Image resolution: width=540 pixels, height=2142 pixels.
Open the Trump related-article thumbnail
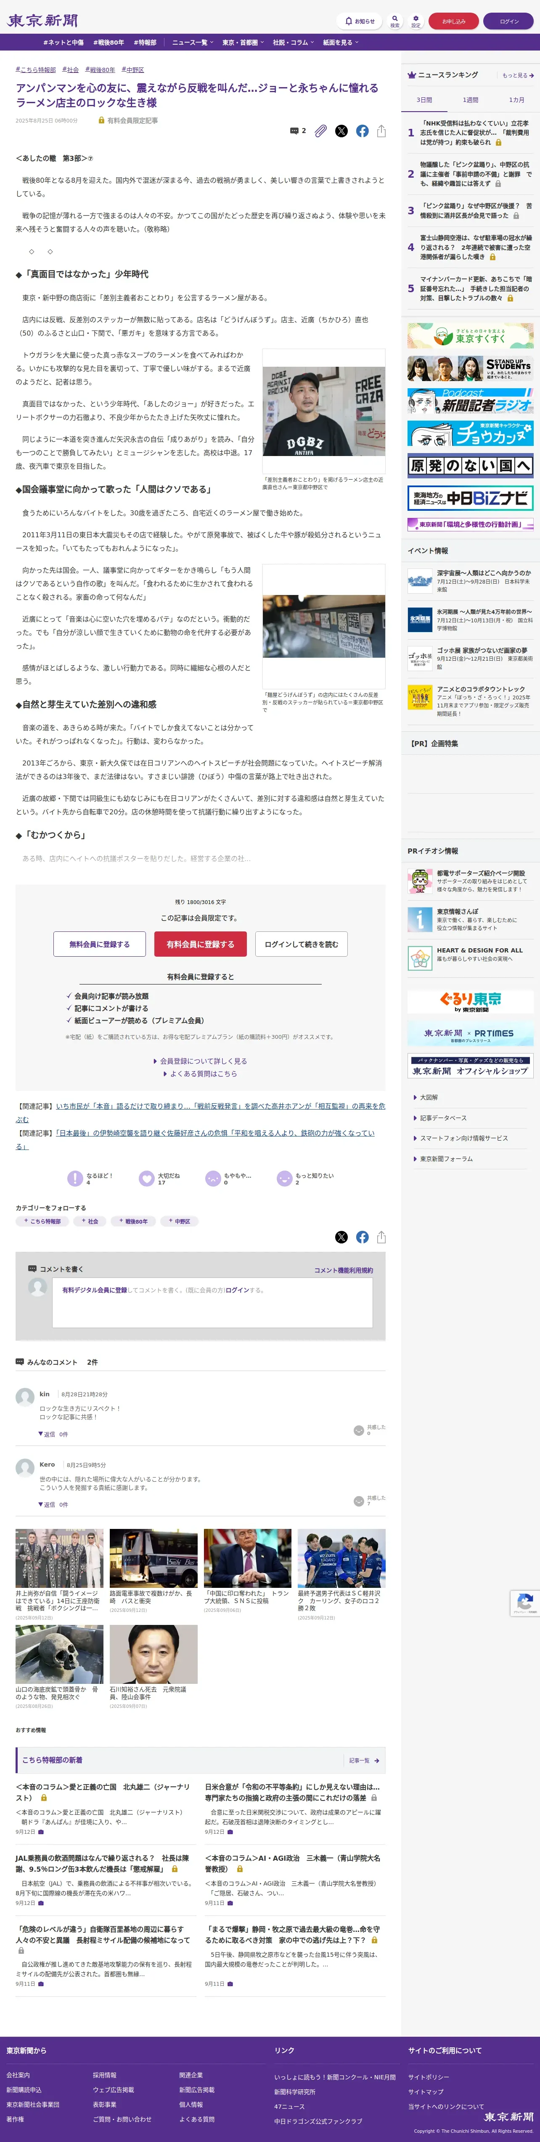click(x=248, y=1558)
